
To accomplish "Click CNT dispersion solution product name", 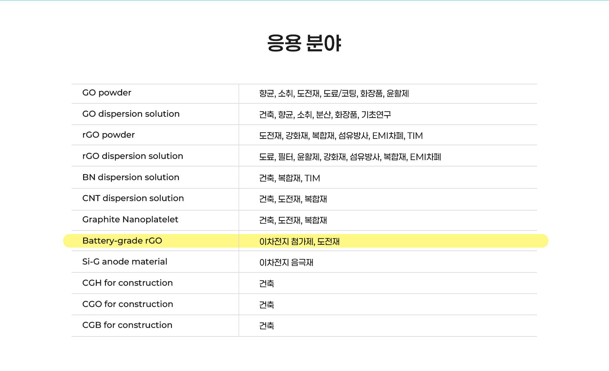I will point(133,199).
